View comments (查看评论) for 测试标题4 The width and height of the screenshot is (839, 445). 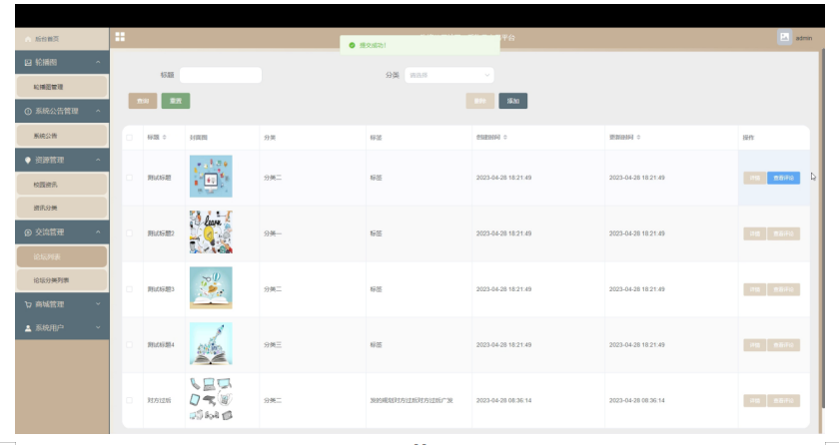click(784, 345)
